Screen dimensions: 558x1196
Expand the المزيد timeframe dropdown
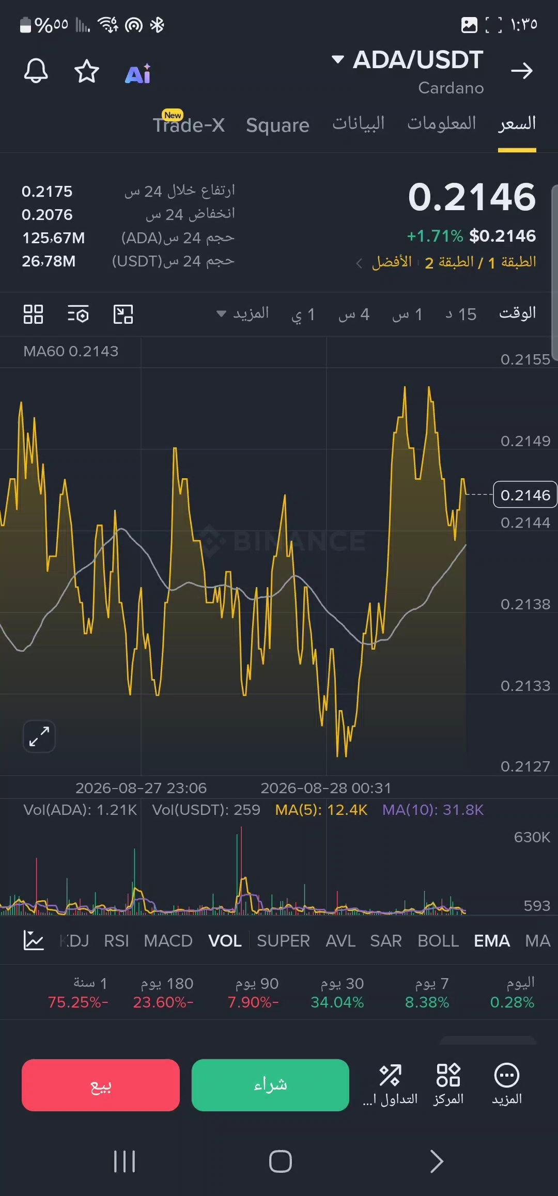pos(242,313)
